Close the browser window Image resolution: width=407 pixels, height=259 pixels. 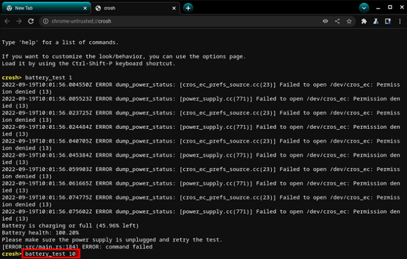[x=402, y=7]
